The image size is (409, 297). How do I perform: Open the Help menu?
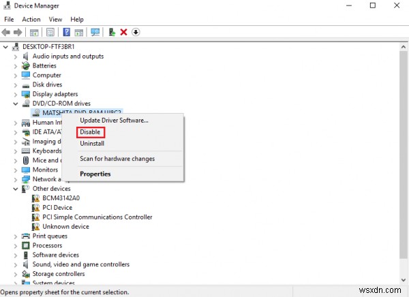point(77,19)
